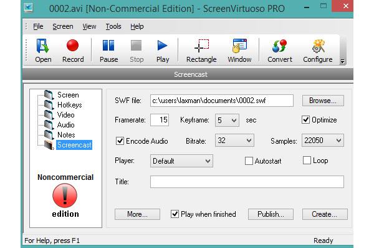Click the Create... button
The image size is (374, 248).
point(325,214)
